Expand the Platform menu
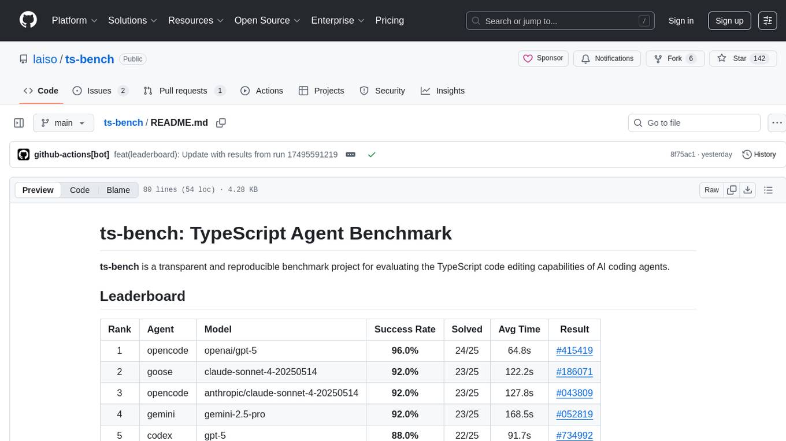This screenshot has height=441, width=786. (75, 20)
